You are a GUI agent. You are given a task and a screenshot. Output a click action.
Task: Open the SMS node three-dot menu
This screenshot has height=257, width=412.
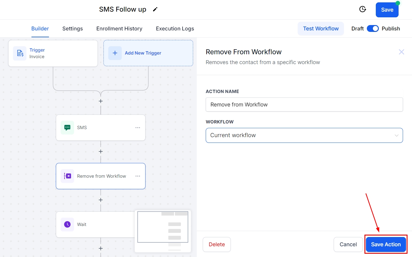click(x=138, y=128)
